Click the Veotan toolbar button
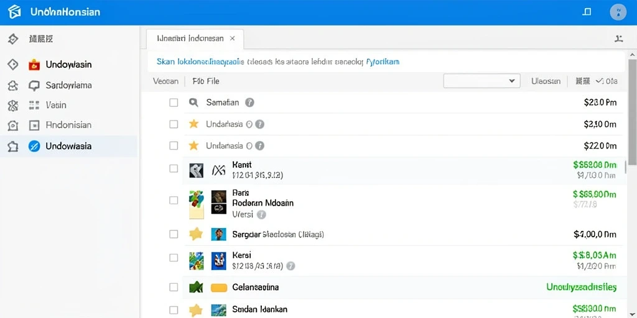Screen dimensions: 637x318 click(165, 81)
